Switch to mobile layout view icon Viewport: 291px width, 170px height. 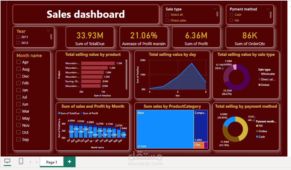(21, 161)
